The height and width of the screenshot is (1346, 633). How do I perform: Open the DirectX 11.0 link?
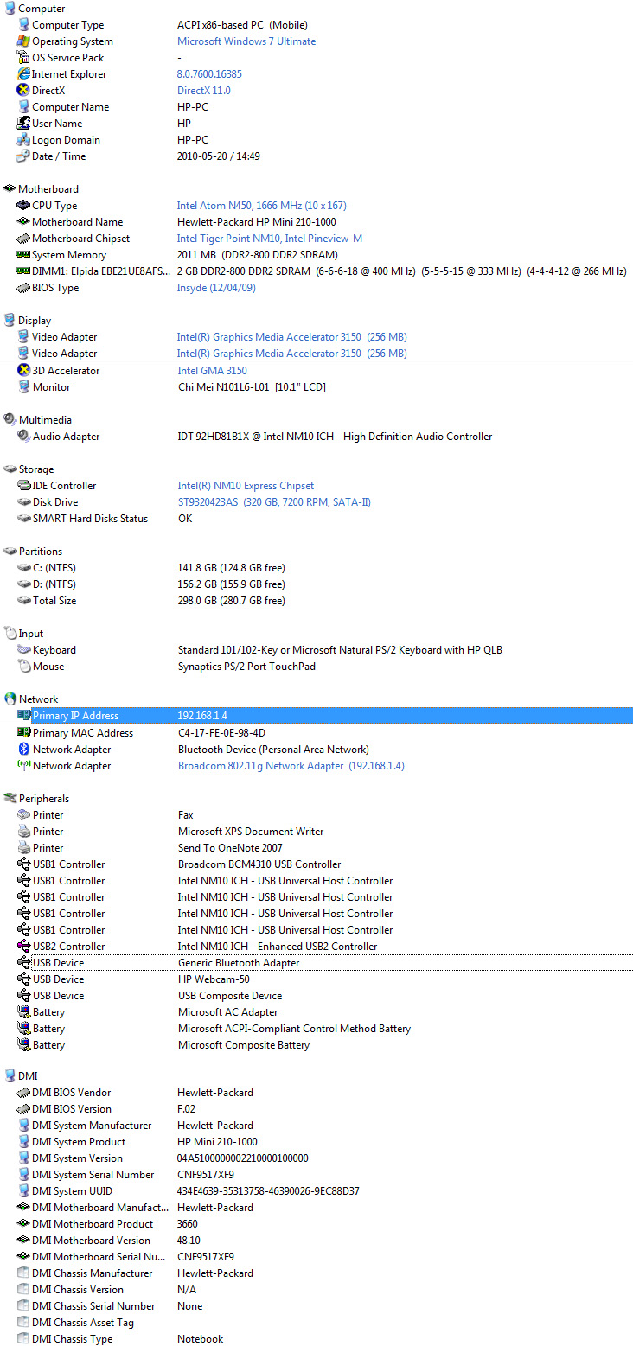point(204,91)
